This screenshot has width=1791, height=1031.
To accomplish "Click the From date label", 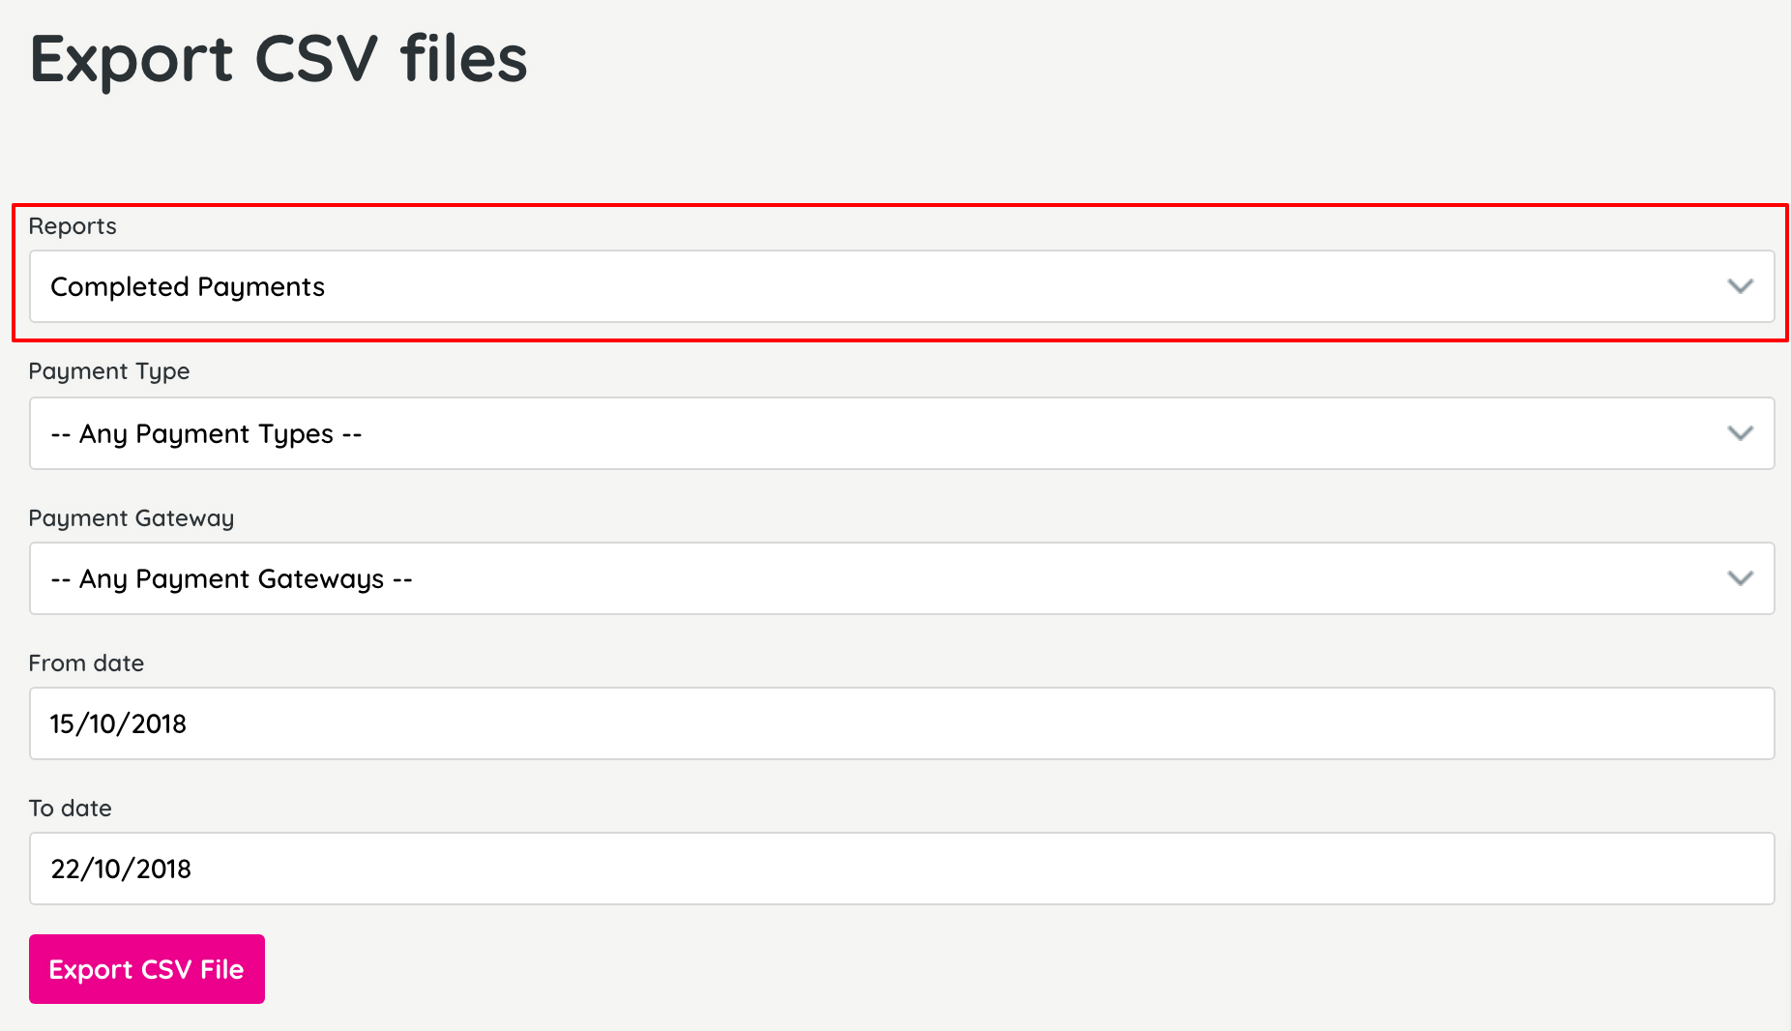I will point(86,663).
